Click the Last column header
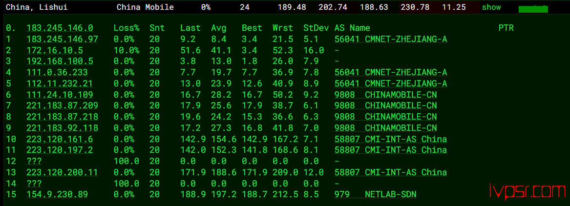 click(190, 28)
